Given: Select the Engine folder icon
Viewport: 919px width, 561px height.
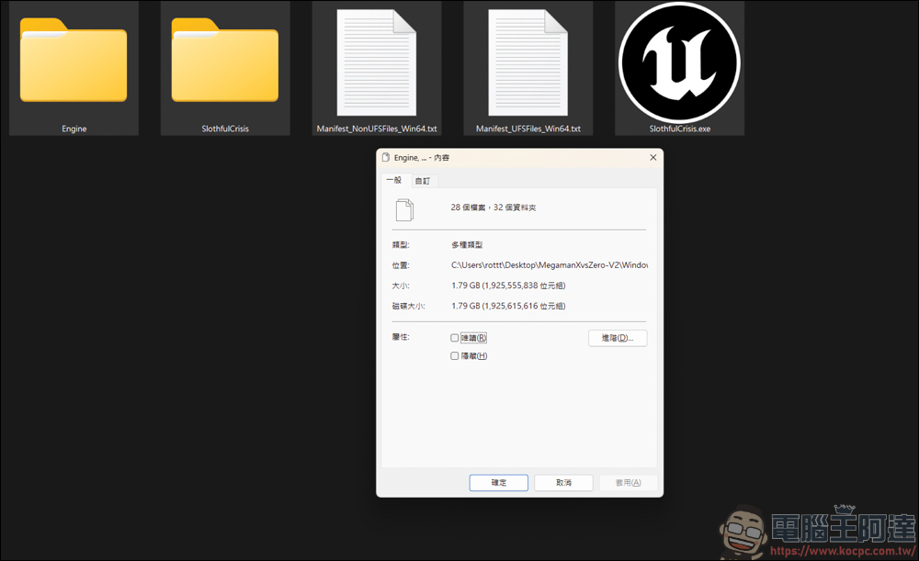Looking at the screenshot, I should tap(74, 61).
